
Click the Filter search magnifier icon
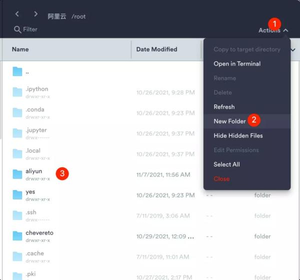click(x=17, y=29)
